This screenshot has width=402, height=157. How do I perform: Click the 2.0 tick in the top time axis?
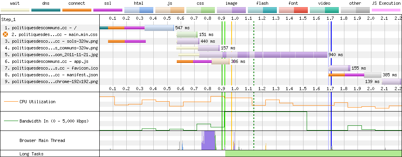point(371,18)
